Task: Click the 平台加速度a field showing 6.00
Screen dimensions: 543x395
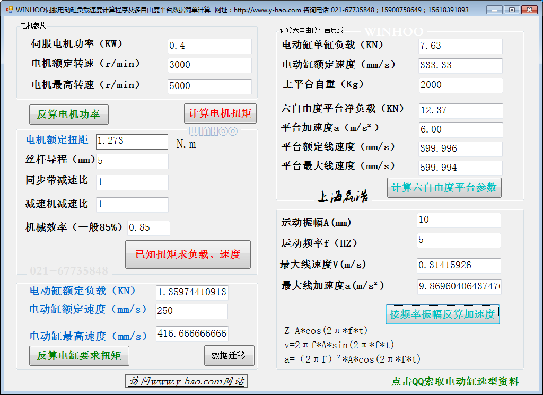Action: (x=461, y=130)
